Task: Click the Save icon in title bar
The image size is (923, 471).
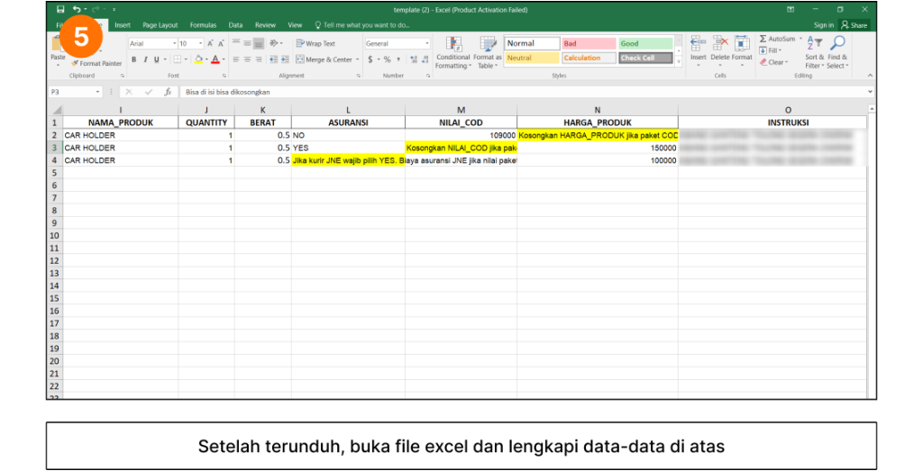Action: tap(60, 9)
